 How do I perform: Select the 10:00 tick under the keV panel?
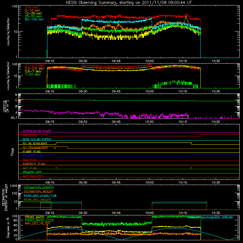[149, 61]
